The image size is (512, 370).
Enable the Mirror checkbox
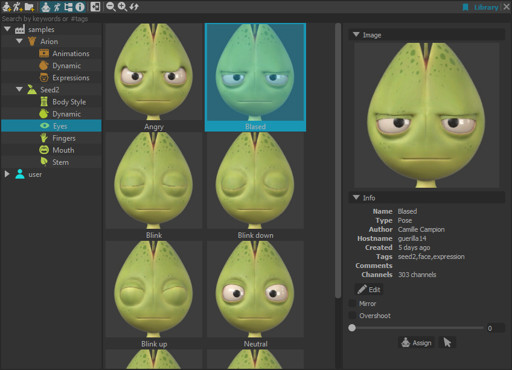click(353, 304)
